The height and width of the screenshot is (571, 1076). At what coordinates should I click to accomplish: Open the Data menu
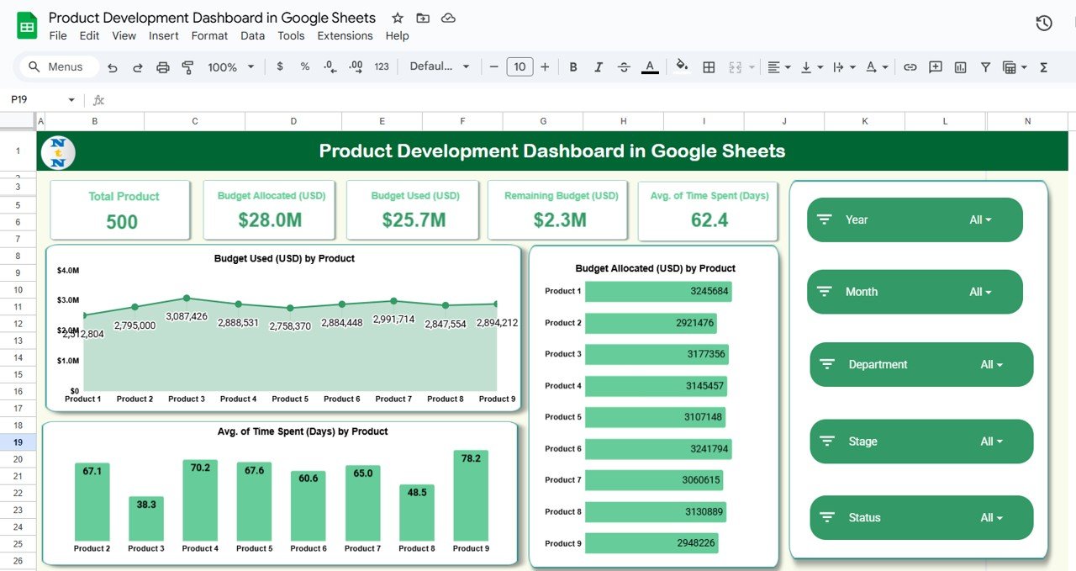coord(252,35)
